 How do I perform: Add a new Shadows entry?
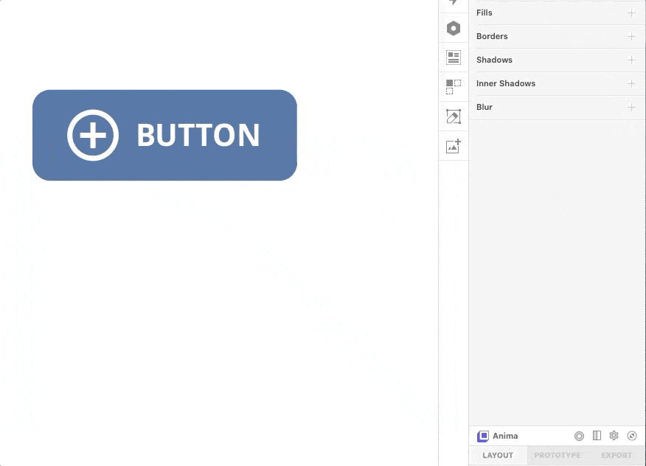(x=631, y=60)
